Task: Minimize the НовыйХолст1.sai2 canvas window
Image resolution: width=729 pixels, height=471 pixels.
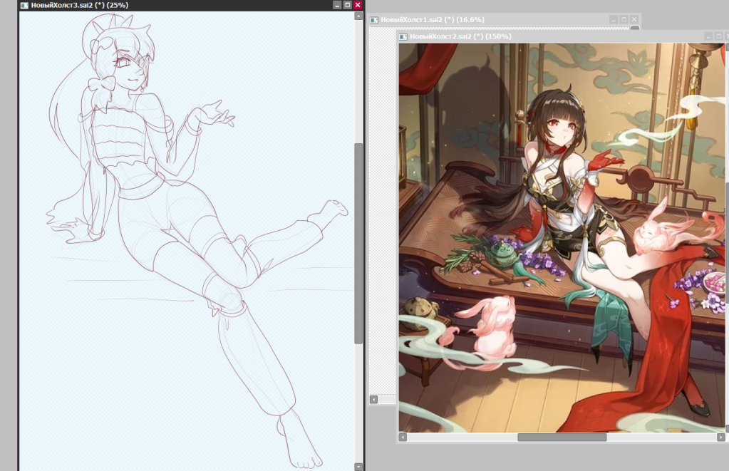Action: pos(614,19)
